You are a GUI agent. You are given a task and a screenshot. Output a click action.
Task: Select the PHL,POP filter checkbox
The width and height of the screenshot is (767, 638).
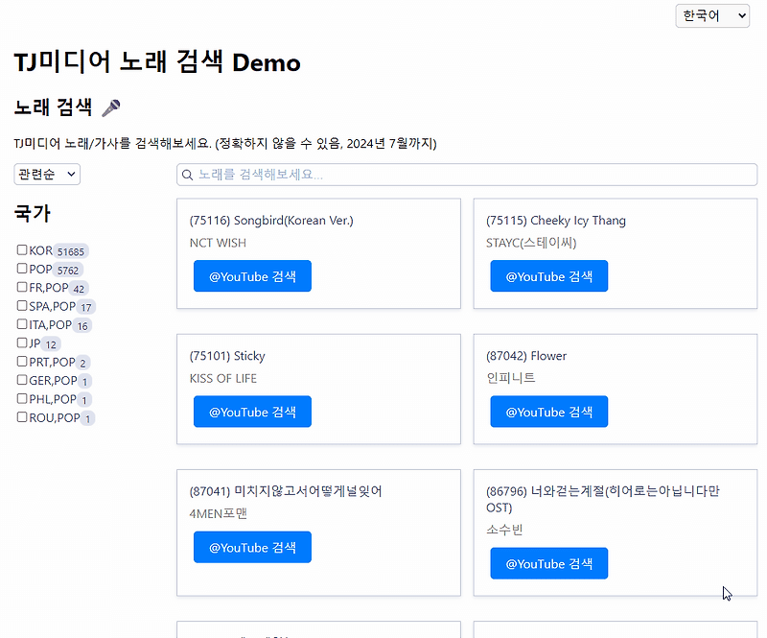pyautogui.click(x=20, y=398)
